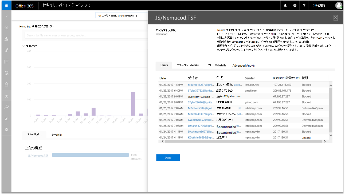Sort by 受信者 column header

[x=193, y=78]
